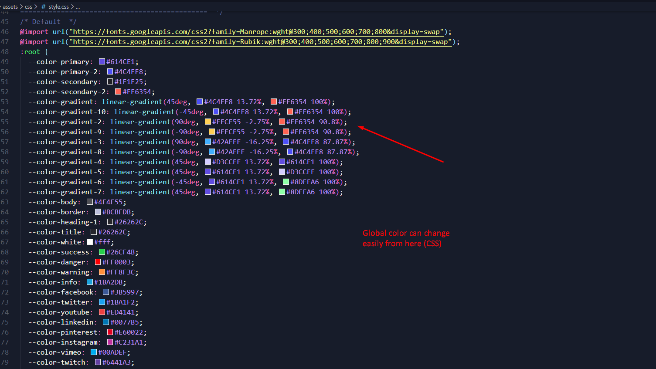Open color picker for --color-primary swatch

[x=102, y=62]
